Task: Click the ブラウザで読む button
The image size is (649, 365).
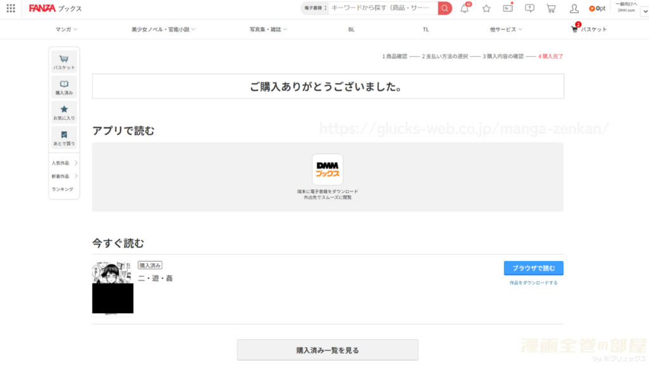Action: pyautogui.click(x=534, y=268)
